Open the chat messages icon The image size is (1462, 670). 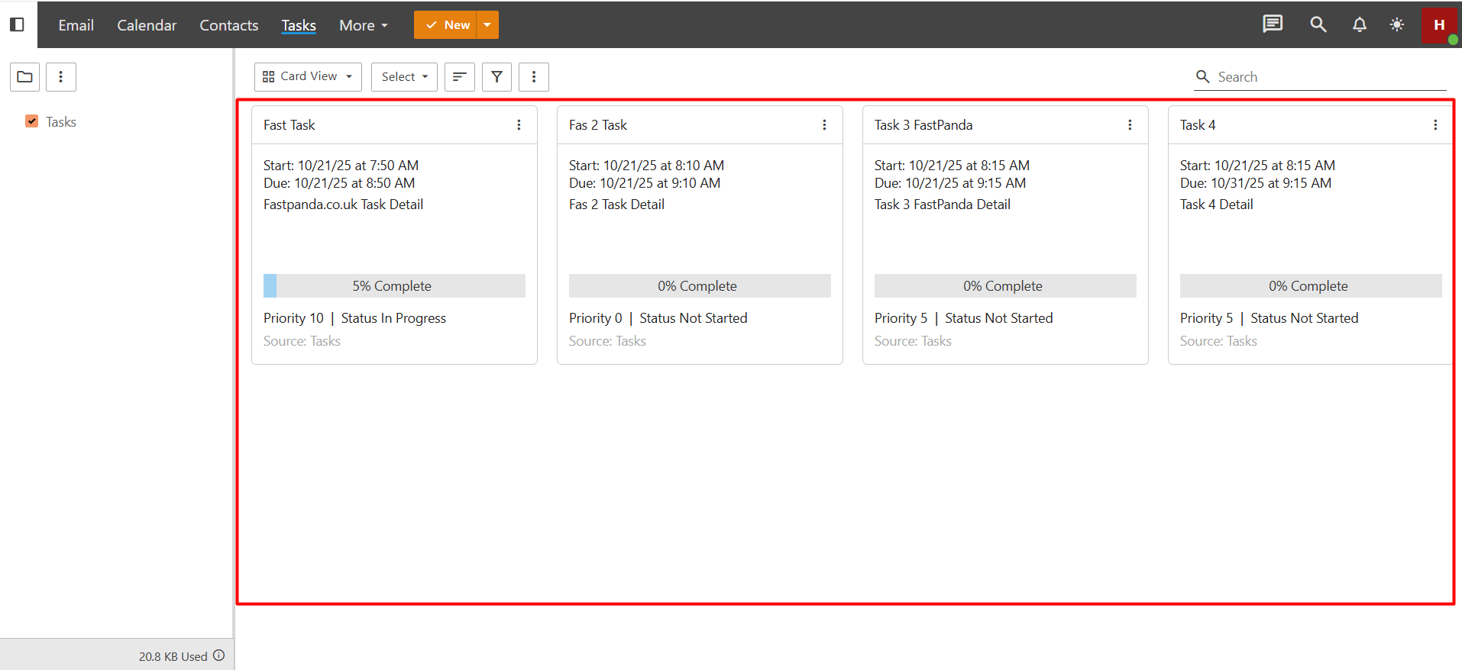1273,24
